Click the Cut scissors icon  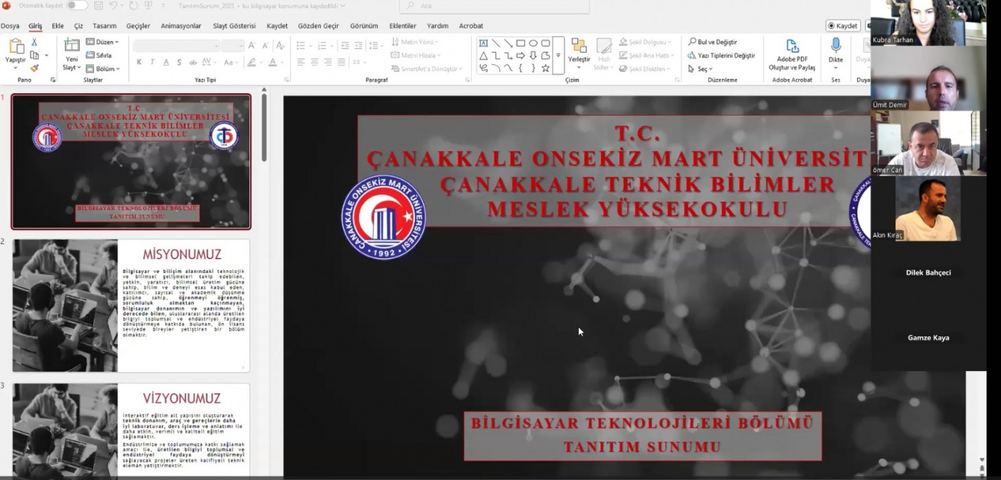pyautogui.click(x=34, y=43)
